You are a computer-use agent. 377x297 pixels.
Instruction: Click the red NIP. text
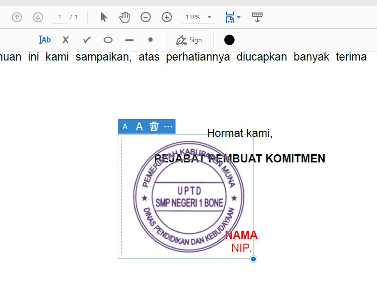[x=241, y=248]
